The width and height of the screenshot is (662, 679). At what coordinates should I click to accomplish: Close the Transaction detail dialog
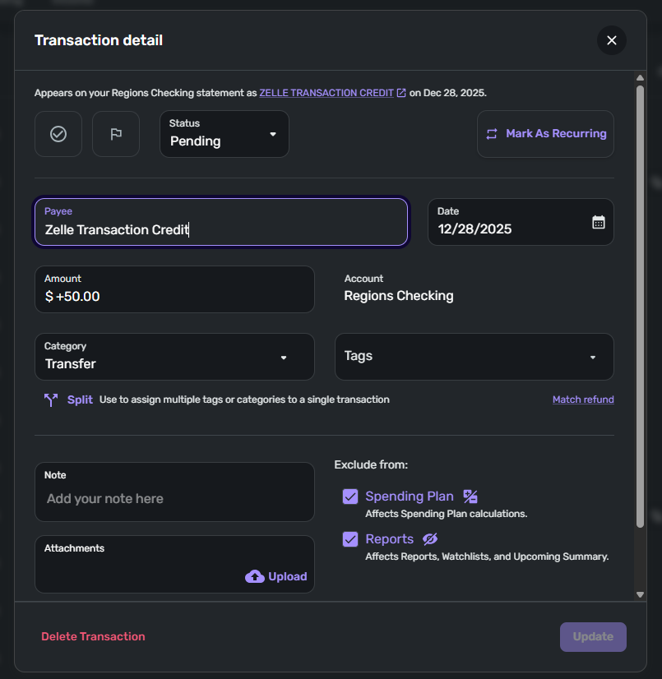pyautogui.click(x=611, y=40)
